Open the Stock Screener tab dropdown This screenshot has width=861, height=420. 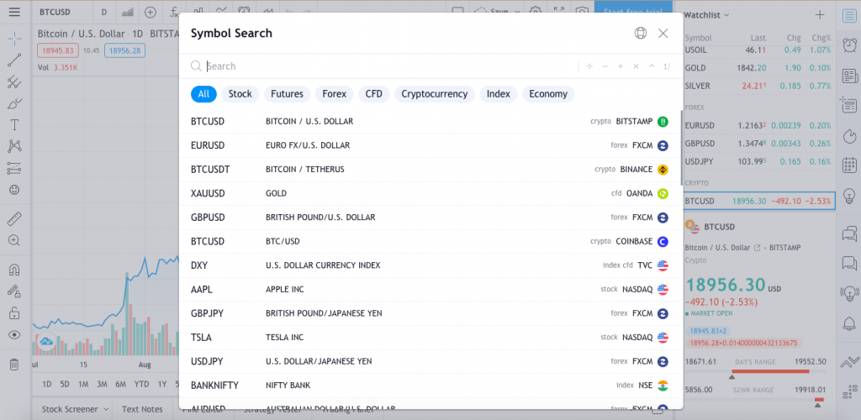75,409
